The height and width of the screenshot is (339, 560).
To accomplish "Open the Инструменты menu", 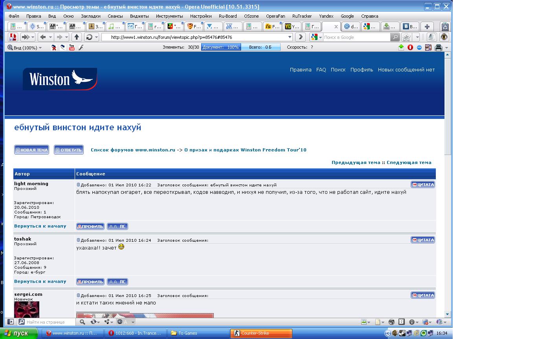I will (x=169, y=16).
